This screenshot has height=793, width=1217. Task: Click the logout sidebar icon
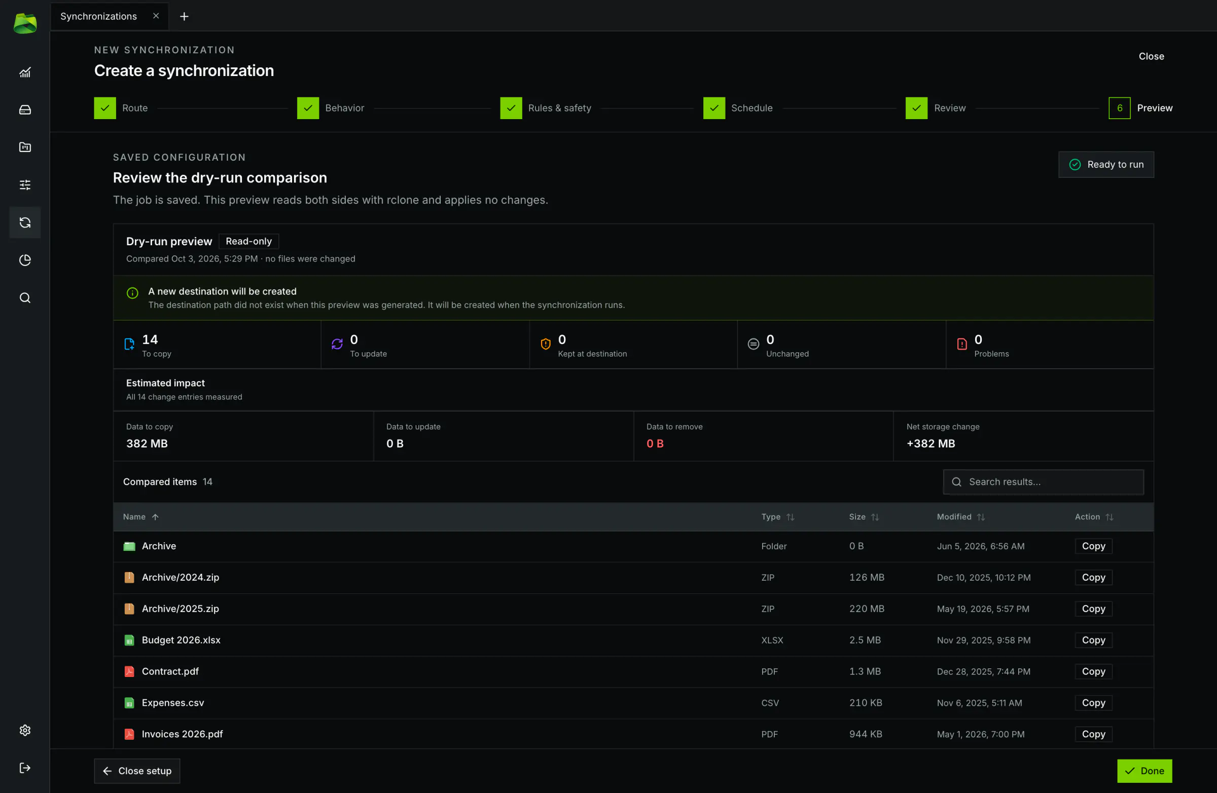pos(25,768)
